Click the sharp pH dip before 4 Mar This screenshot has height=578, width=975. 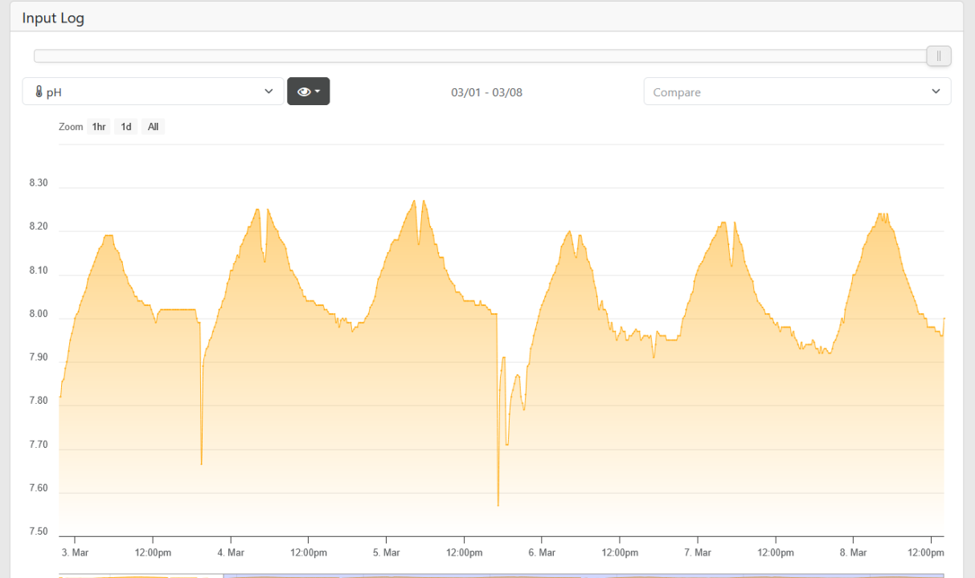(x=201, y=463)
